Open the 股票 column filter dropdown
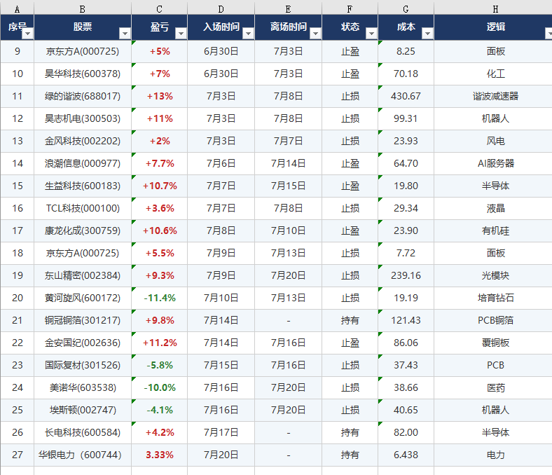This screenshot has height=475, width=552. 125,34
